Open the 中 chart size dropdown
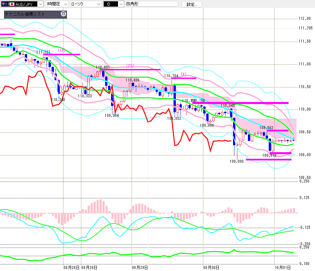This screenshot has height=271, width=315. click(114, 4)
